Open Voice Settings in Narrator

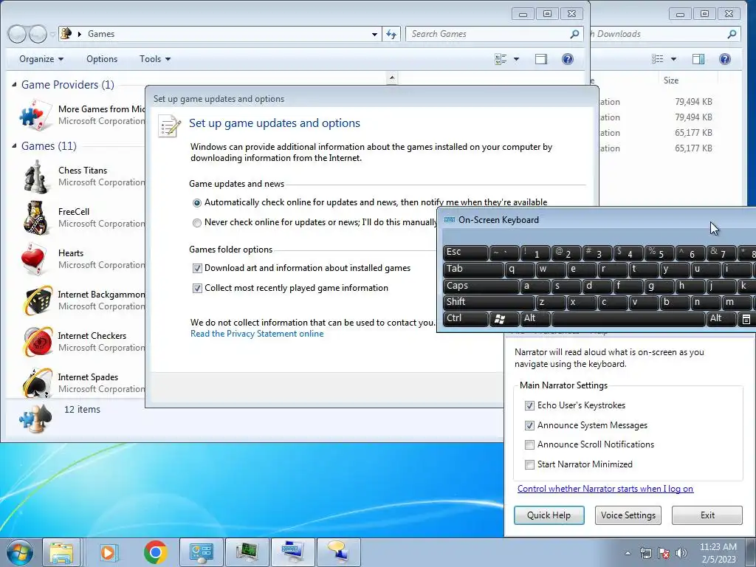(628, 515)
